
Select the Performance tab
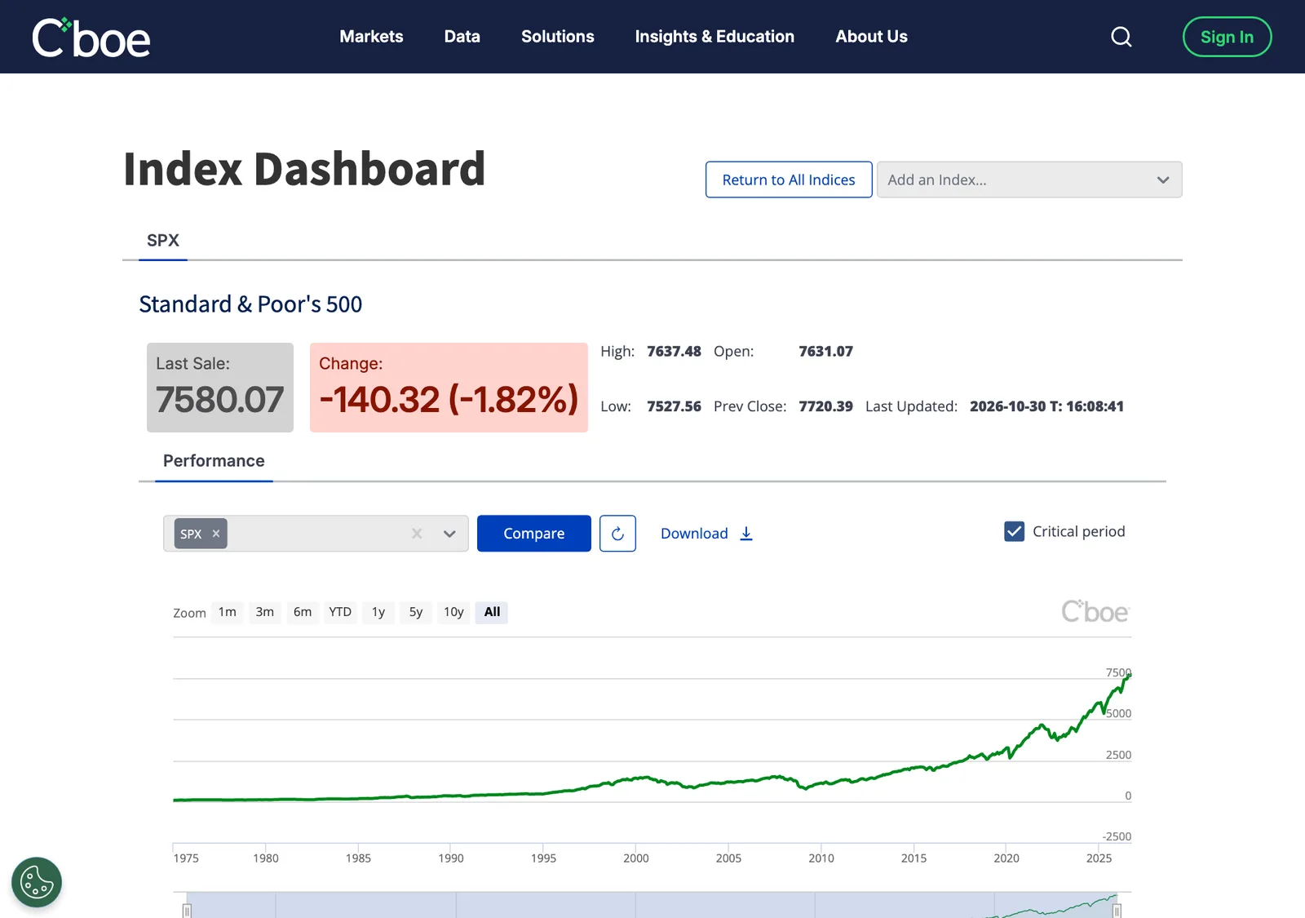(214, 461)
